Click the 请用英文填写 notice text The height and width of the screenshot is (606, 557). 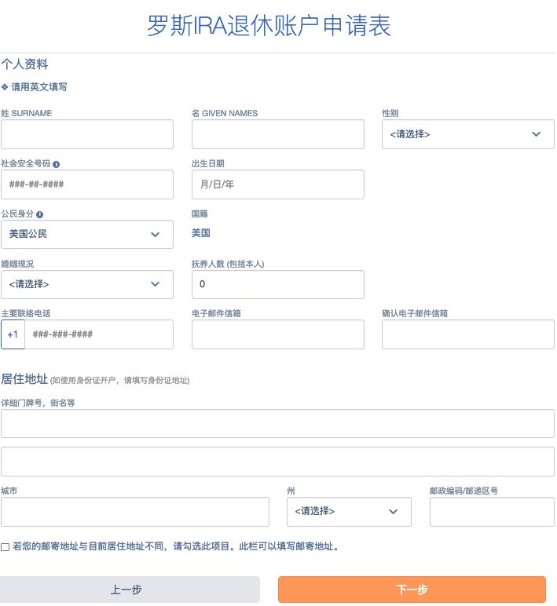coord(38,87)
